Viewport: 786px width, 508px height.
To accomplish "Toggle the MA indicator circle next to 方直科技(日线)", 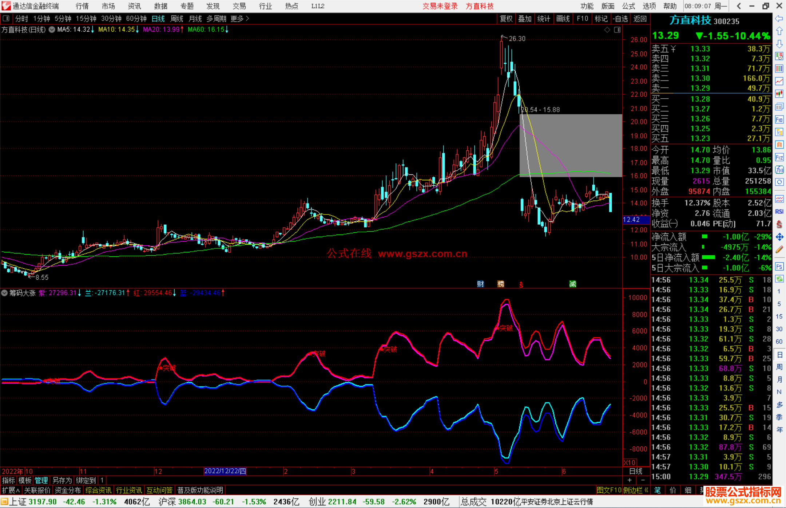I will 52,29.
